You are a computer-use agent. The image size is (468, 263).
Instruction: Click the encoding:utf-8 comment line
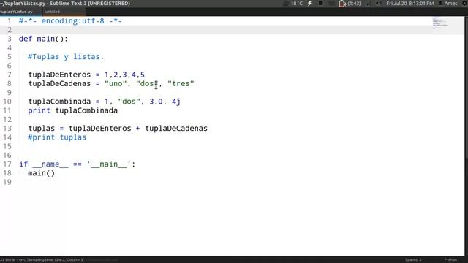pyautogui.click(x=70, y=21)
